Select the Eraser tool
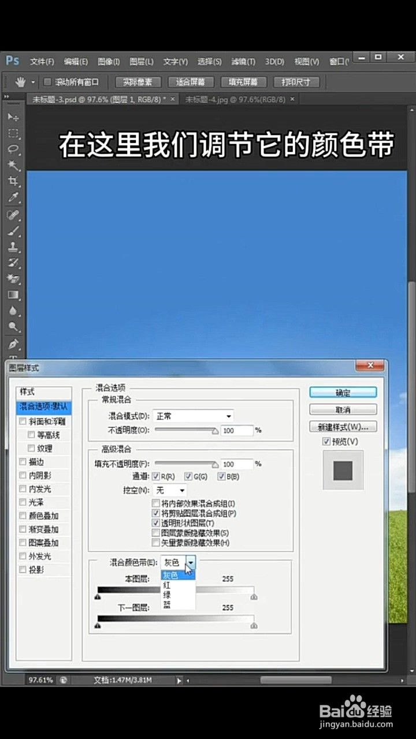The height and width of the screenshot is (739, 416). click(x=13, y=279)
